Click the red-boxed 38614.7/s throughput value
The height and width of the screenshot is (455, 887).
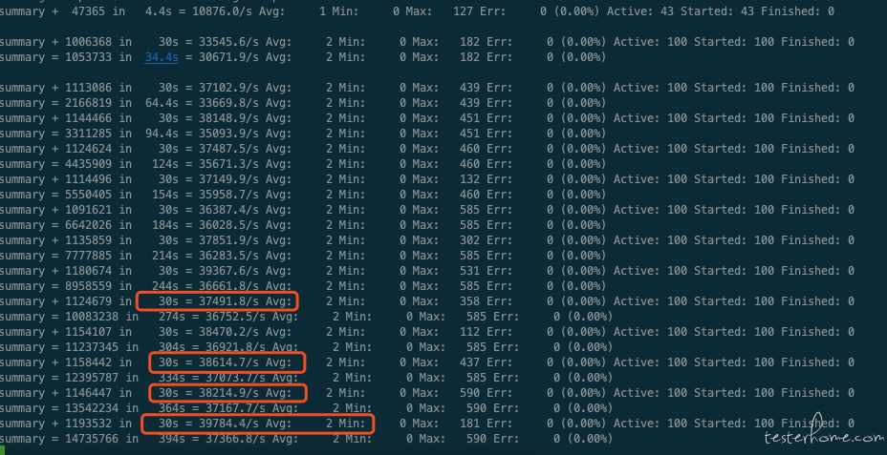pos(227,362)
